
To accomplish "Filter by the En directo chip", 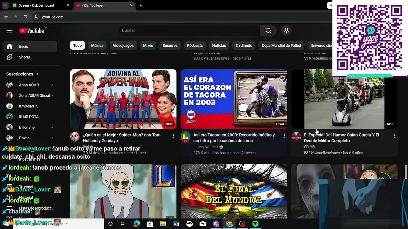I will [244, 45].
